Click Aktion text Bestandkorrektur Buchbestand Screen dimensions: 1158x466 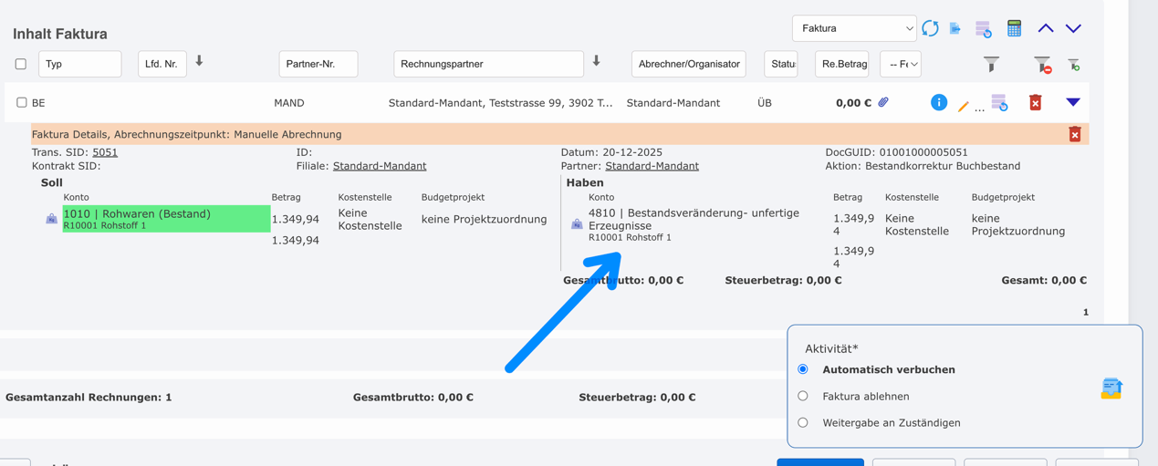click(943, 166)
